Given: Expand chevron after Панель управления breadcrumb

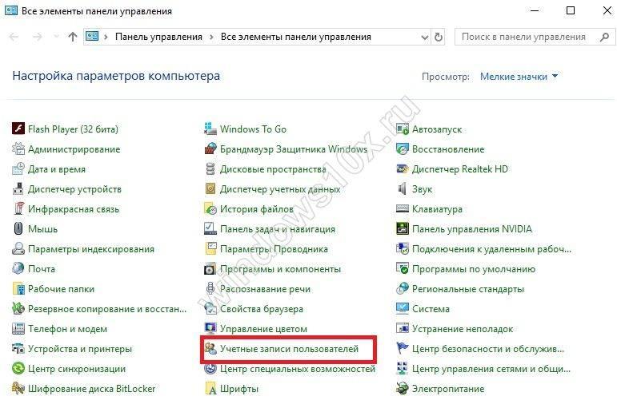Looking at the screenshot, I should click(x=212, y=37).
